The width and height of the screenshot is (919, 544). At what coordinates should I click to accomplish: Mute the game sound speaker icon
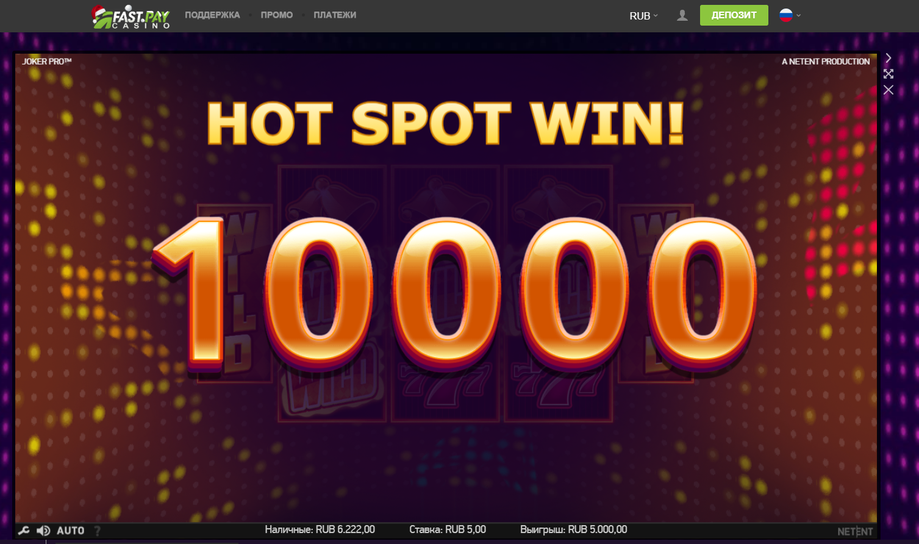[43, 531]
